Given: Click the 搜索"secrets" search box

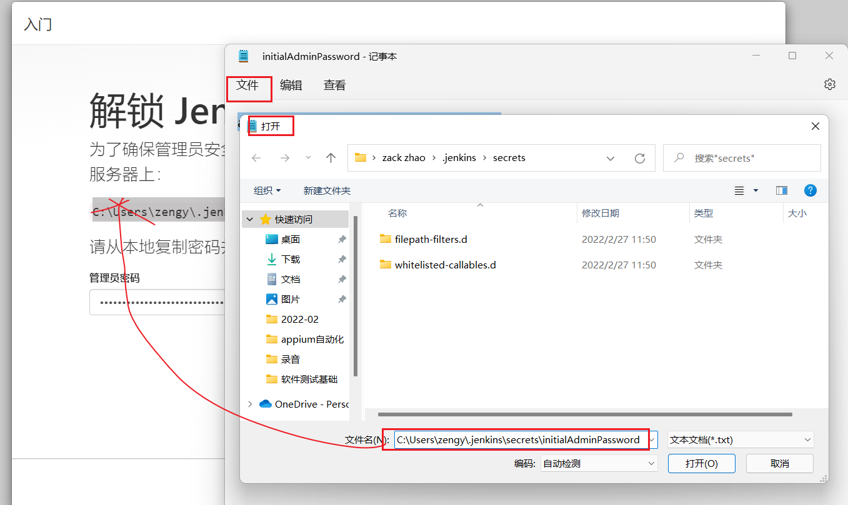Looking at the screenshot, I should point(742,159).
